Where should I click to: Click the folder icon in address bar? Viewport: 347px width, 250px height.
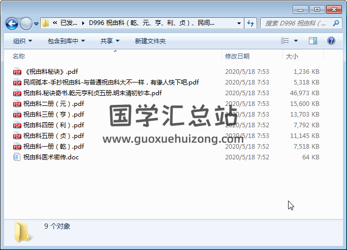46,23
